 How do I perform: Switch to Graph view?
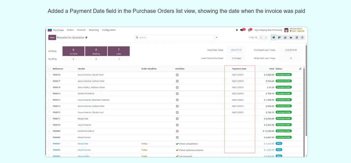291,38
